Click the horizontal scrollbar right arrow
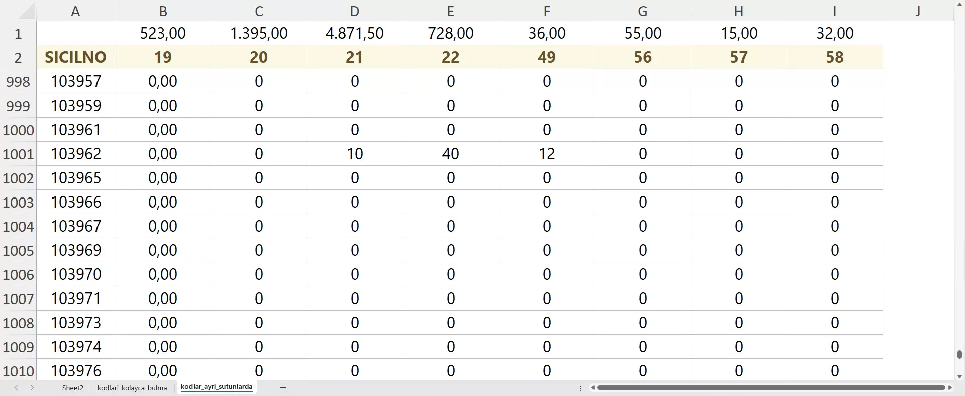The width and height of the screenshot is (965, 396). 950,387
